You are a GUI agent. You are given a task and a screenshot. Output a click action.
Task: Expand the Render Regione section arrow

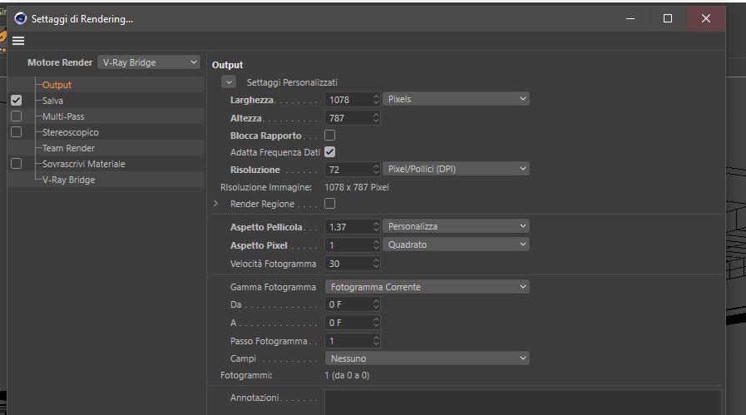coord(216,204)
